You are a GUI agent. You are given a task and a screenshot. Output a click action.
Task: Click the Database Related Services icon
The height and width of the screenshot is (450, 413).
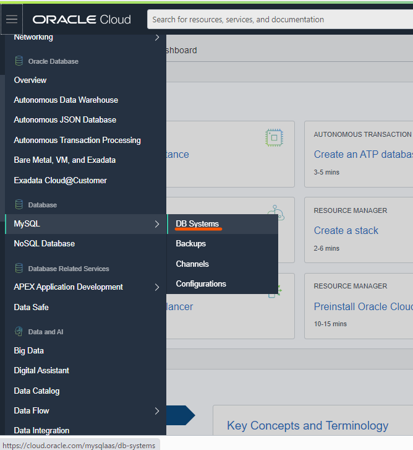[19, 269]
